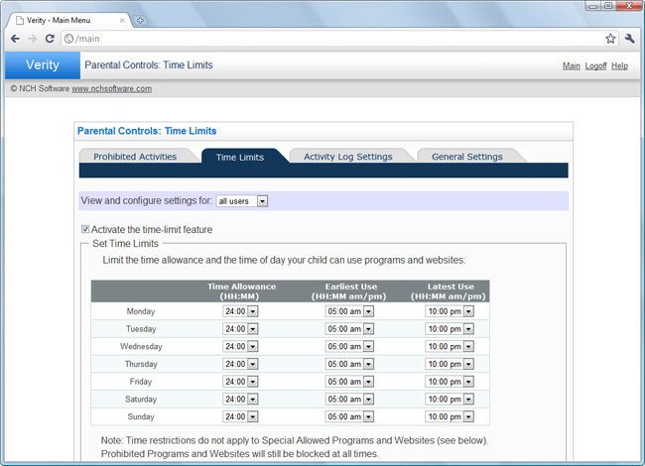
Task: Bookmark this page with the star icon
Action: click(x=610, y=39)
